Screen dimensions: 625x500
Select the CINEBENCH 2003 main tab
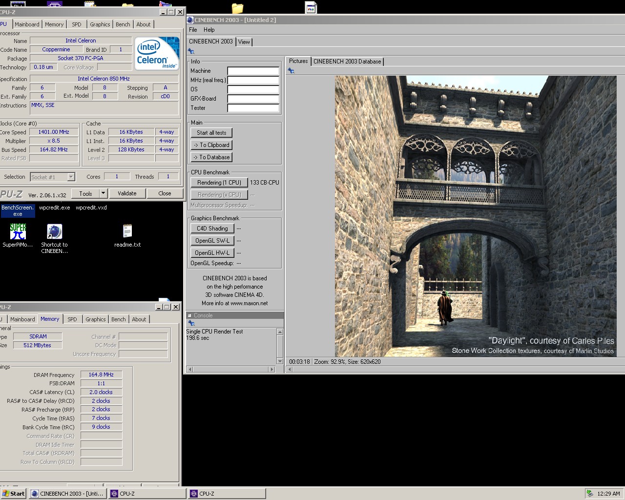click(211, 42)
